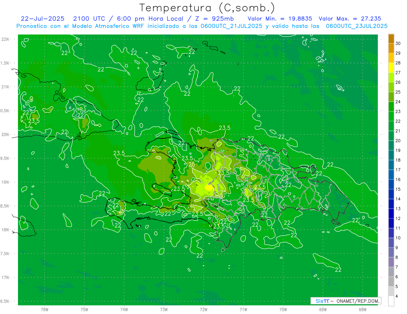407x314 pixels.
Task: Click the 21N latitude axis label
Action: pos(5,87)
